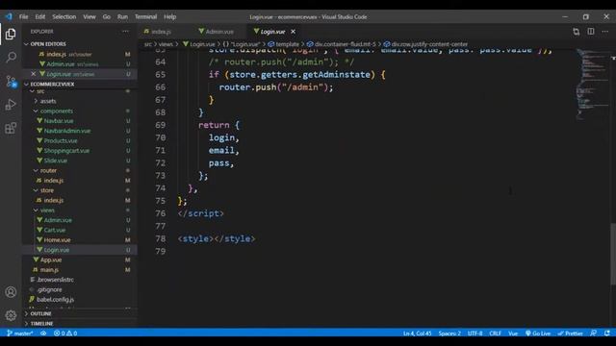Collapse the views folder
Screen dimensions: 616x346
click(47, 210)
